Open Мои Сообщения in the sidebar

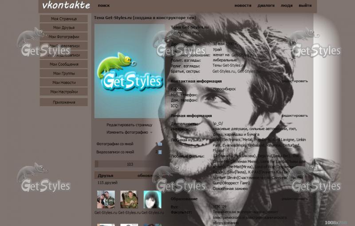64,64
